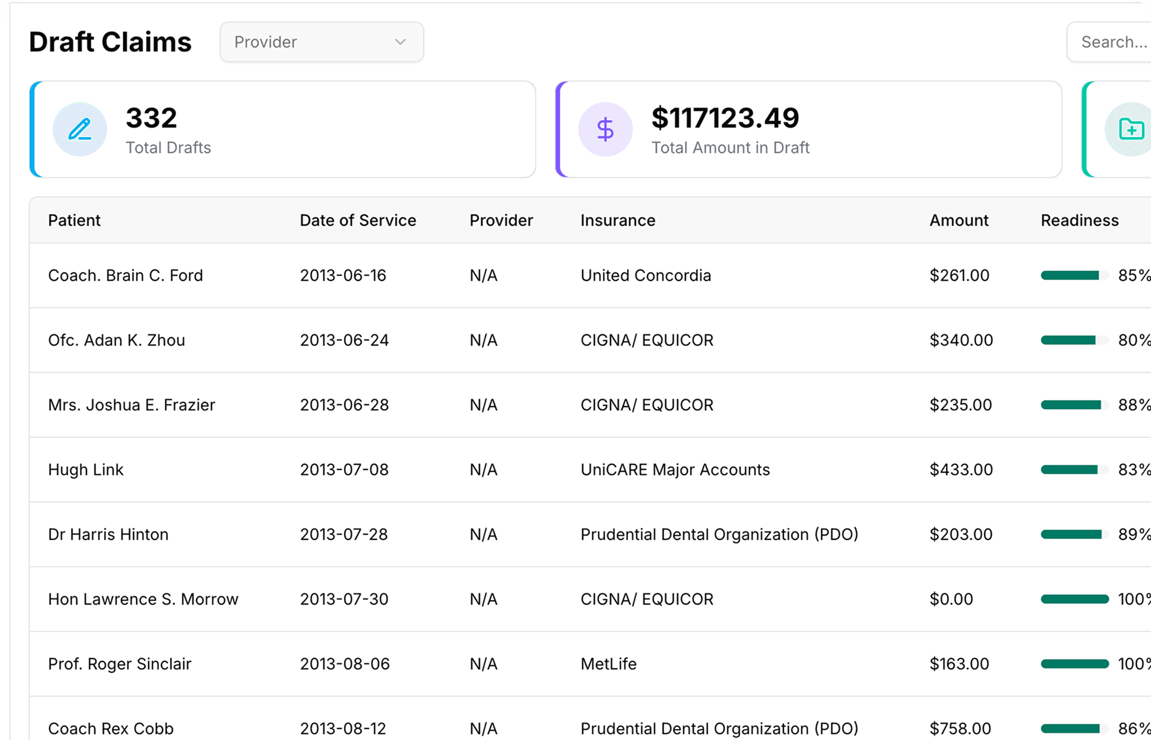Screen dimensions: 1151x740
Task: Click the pencil icon on Total Drafts card
Action: click(x=79, y=129)
